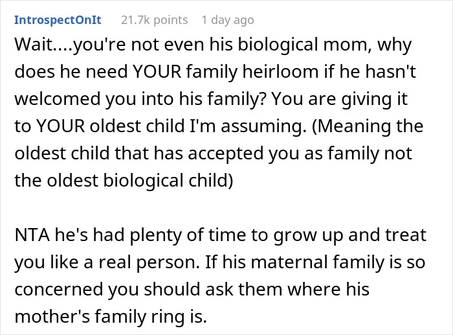This screenshot has width=453, height=335.
Task: Open the IntrospectOnIt user profile link
Action: click(x=58, y=20)
